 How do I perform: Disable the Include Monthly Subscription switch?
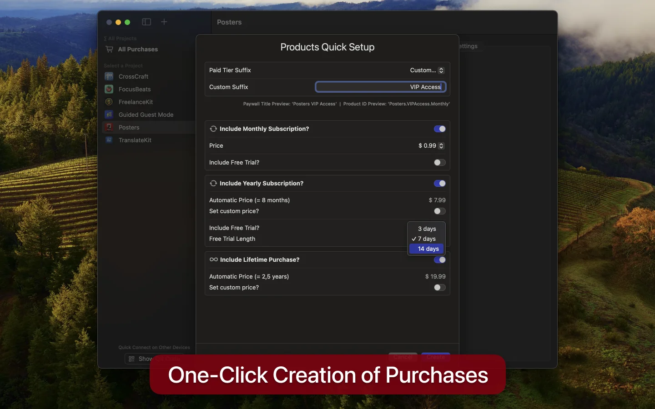pos(439,129)
